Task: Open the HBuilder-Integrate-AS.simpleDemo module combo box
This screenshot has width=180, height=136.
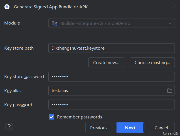Action: pyautogui.click(x=111, y=23)
